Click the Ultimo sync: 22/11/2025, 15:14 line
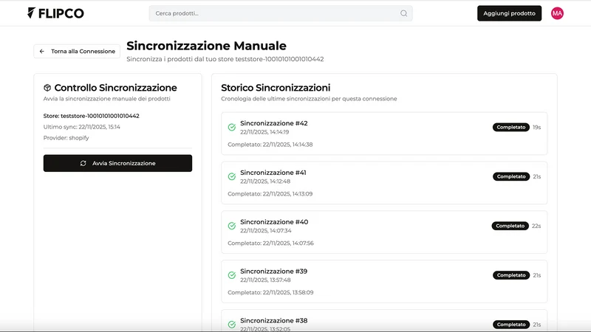Image resolution: width=591 pixels, height=332 pixels. click(82, 127)
